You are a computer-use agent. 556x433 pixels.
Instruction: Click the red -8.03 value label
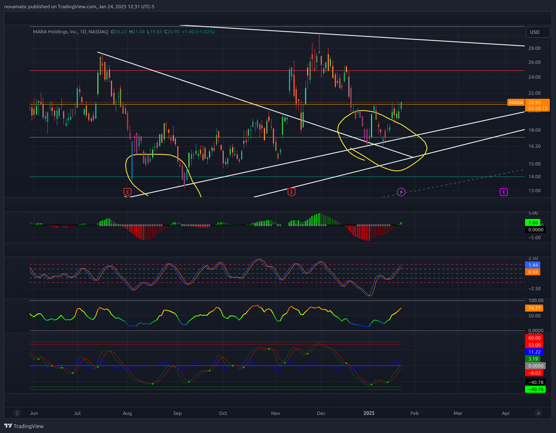tap(534, 373)
